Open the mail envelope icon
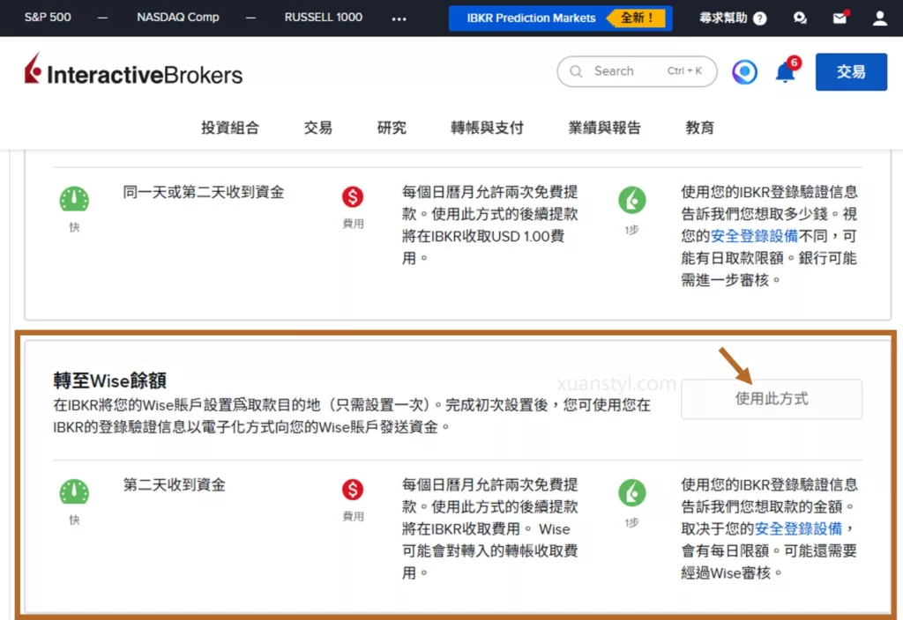The height and width of the screenshot is (620, 903). coord(840,18)
